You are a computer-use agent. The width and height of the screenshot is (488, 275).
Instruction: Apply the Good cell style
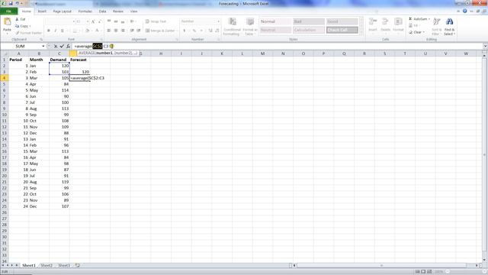342,21
